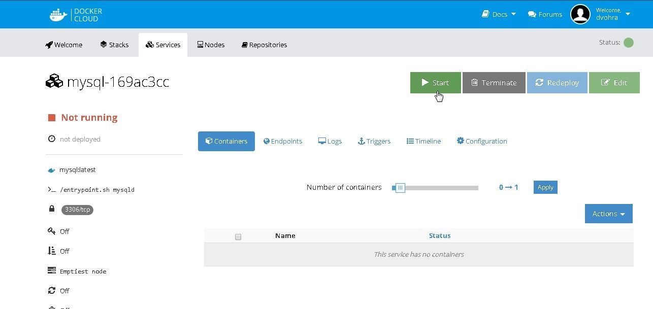The height and width of the screenshot is (309, 653).
Task: Click the refresh arrows icon beside its Off setting
Action: point(51,291)
